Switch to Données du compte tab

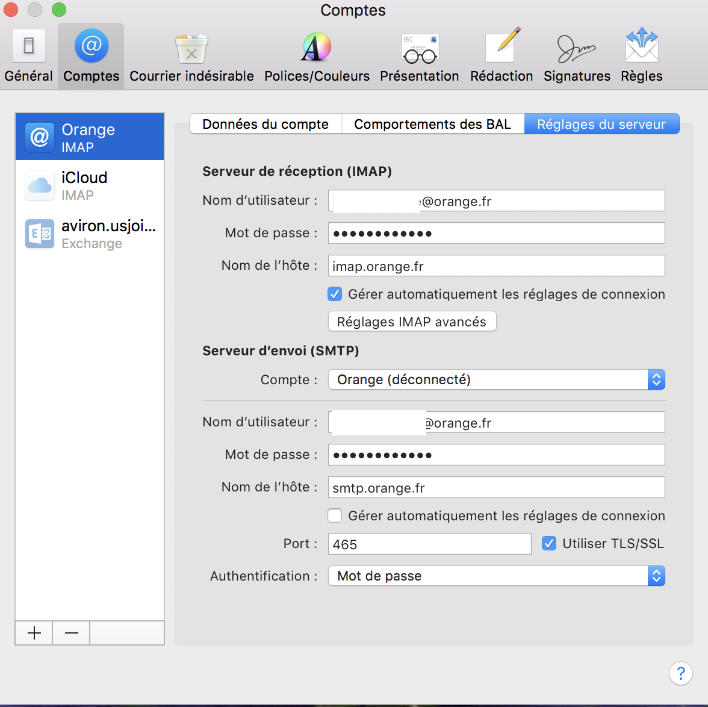pos(265,124)
